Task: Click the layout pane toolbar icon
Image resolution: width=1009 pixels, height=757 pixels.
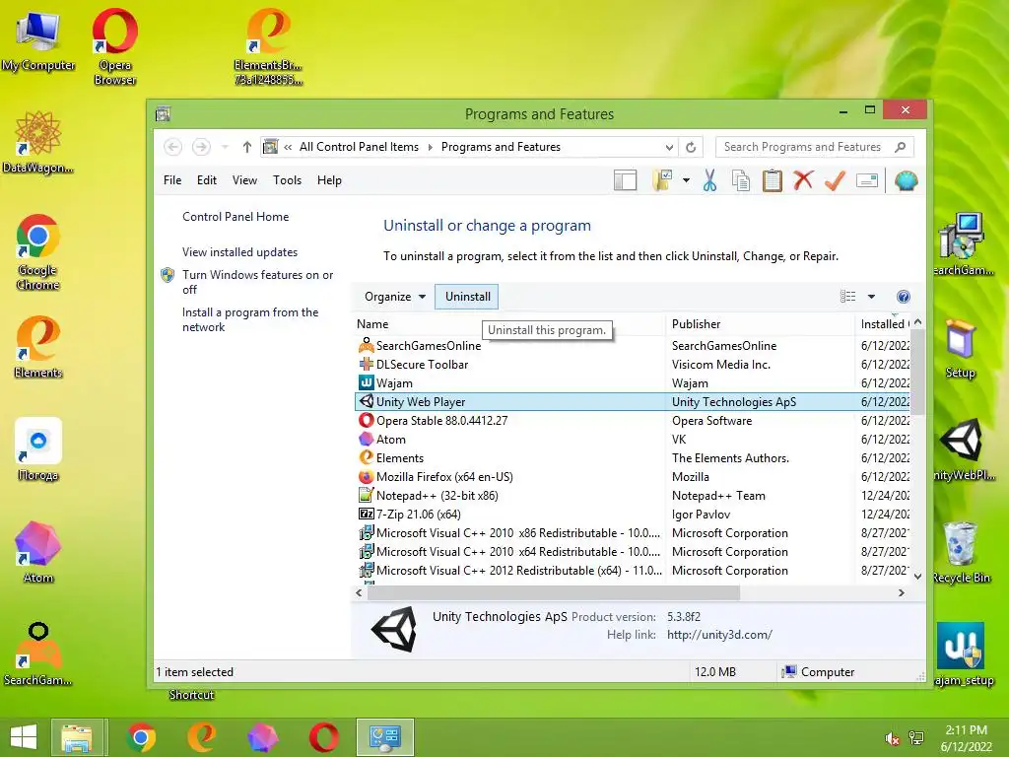Action: coord(625,181)
